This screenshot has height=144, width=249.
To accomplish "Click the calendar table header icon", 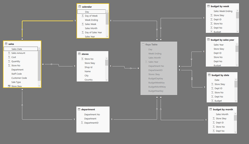I will pyautogui.click(x=80, y=6).
